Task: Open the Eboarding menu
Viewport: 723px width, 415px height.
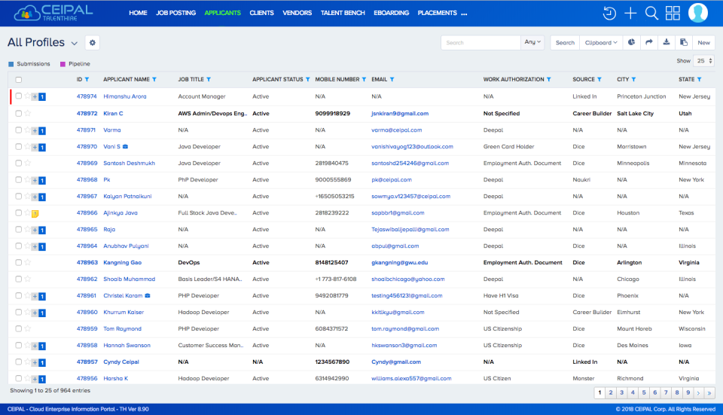Action: click(391, 13)
